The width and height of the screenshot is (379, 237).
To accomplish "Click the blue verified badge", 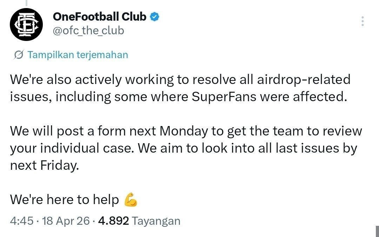I will tap(155, 16).
